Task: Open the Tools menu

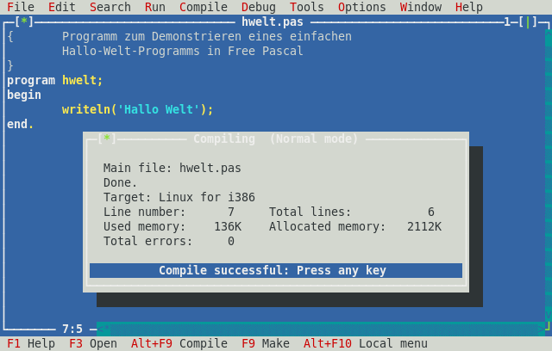Action: [307, 7]
